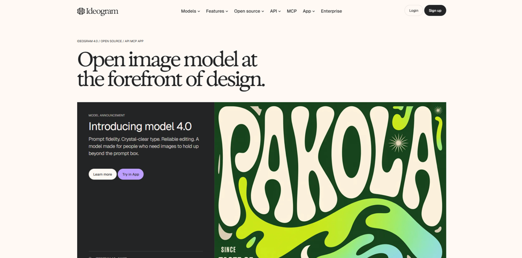Open the MCP nav item
Image resolution: width=522 pixels, height=258 pixels.
[292, 11]
